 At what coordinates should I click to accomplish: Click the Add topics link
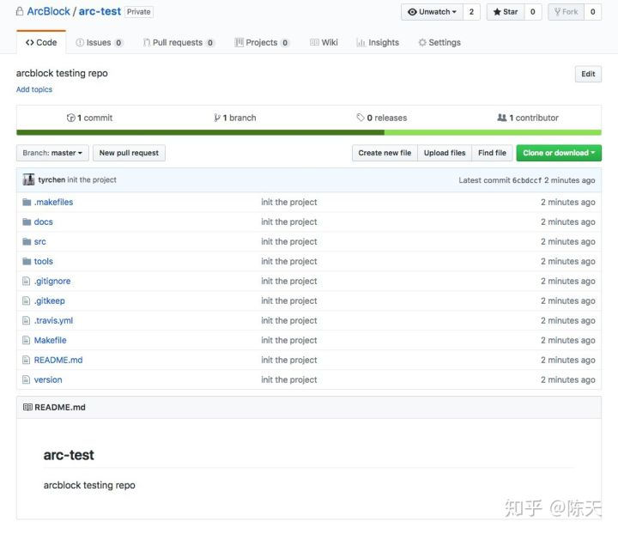[34, 89]
